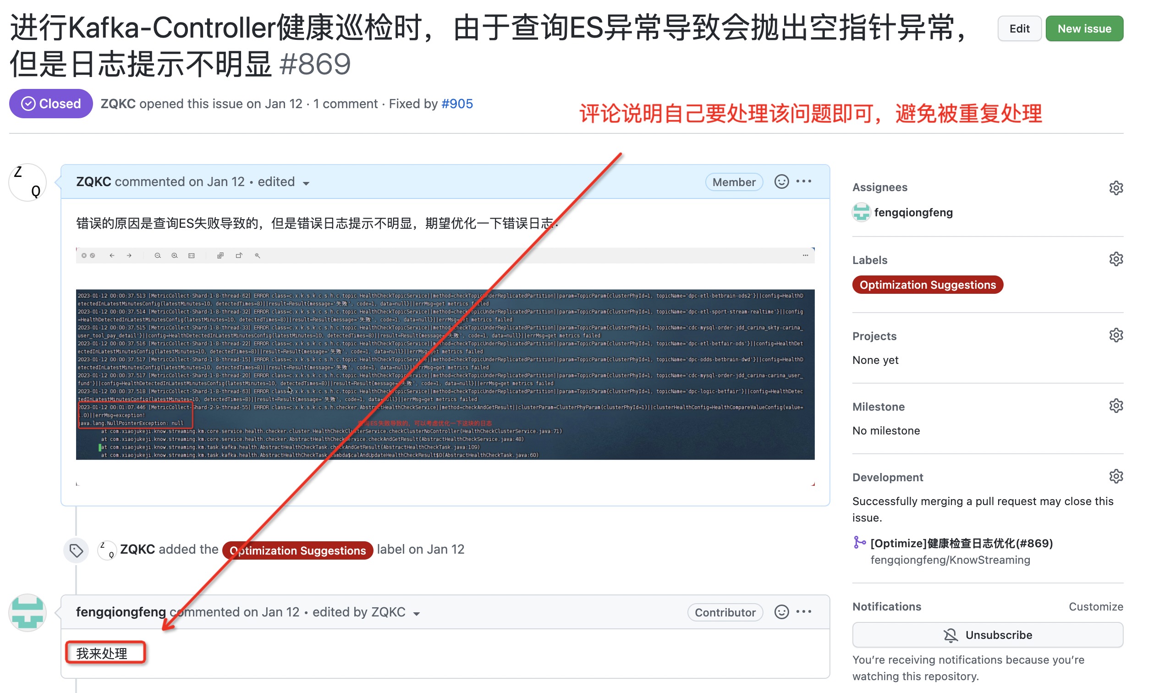Add emoji reaction to fengqiongfeng's comment
This screenshot has width=1153, height=693.
(781, 612)
